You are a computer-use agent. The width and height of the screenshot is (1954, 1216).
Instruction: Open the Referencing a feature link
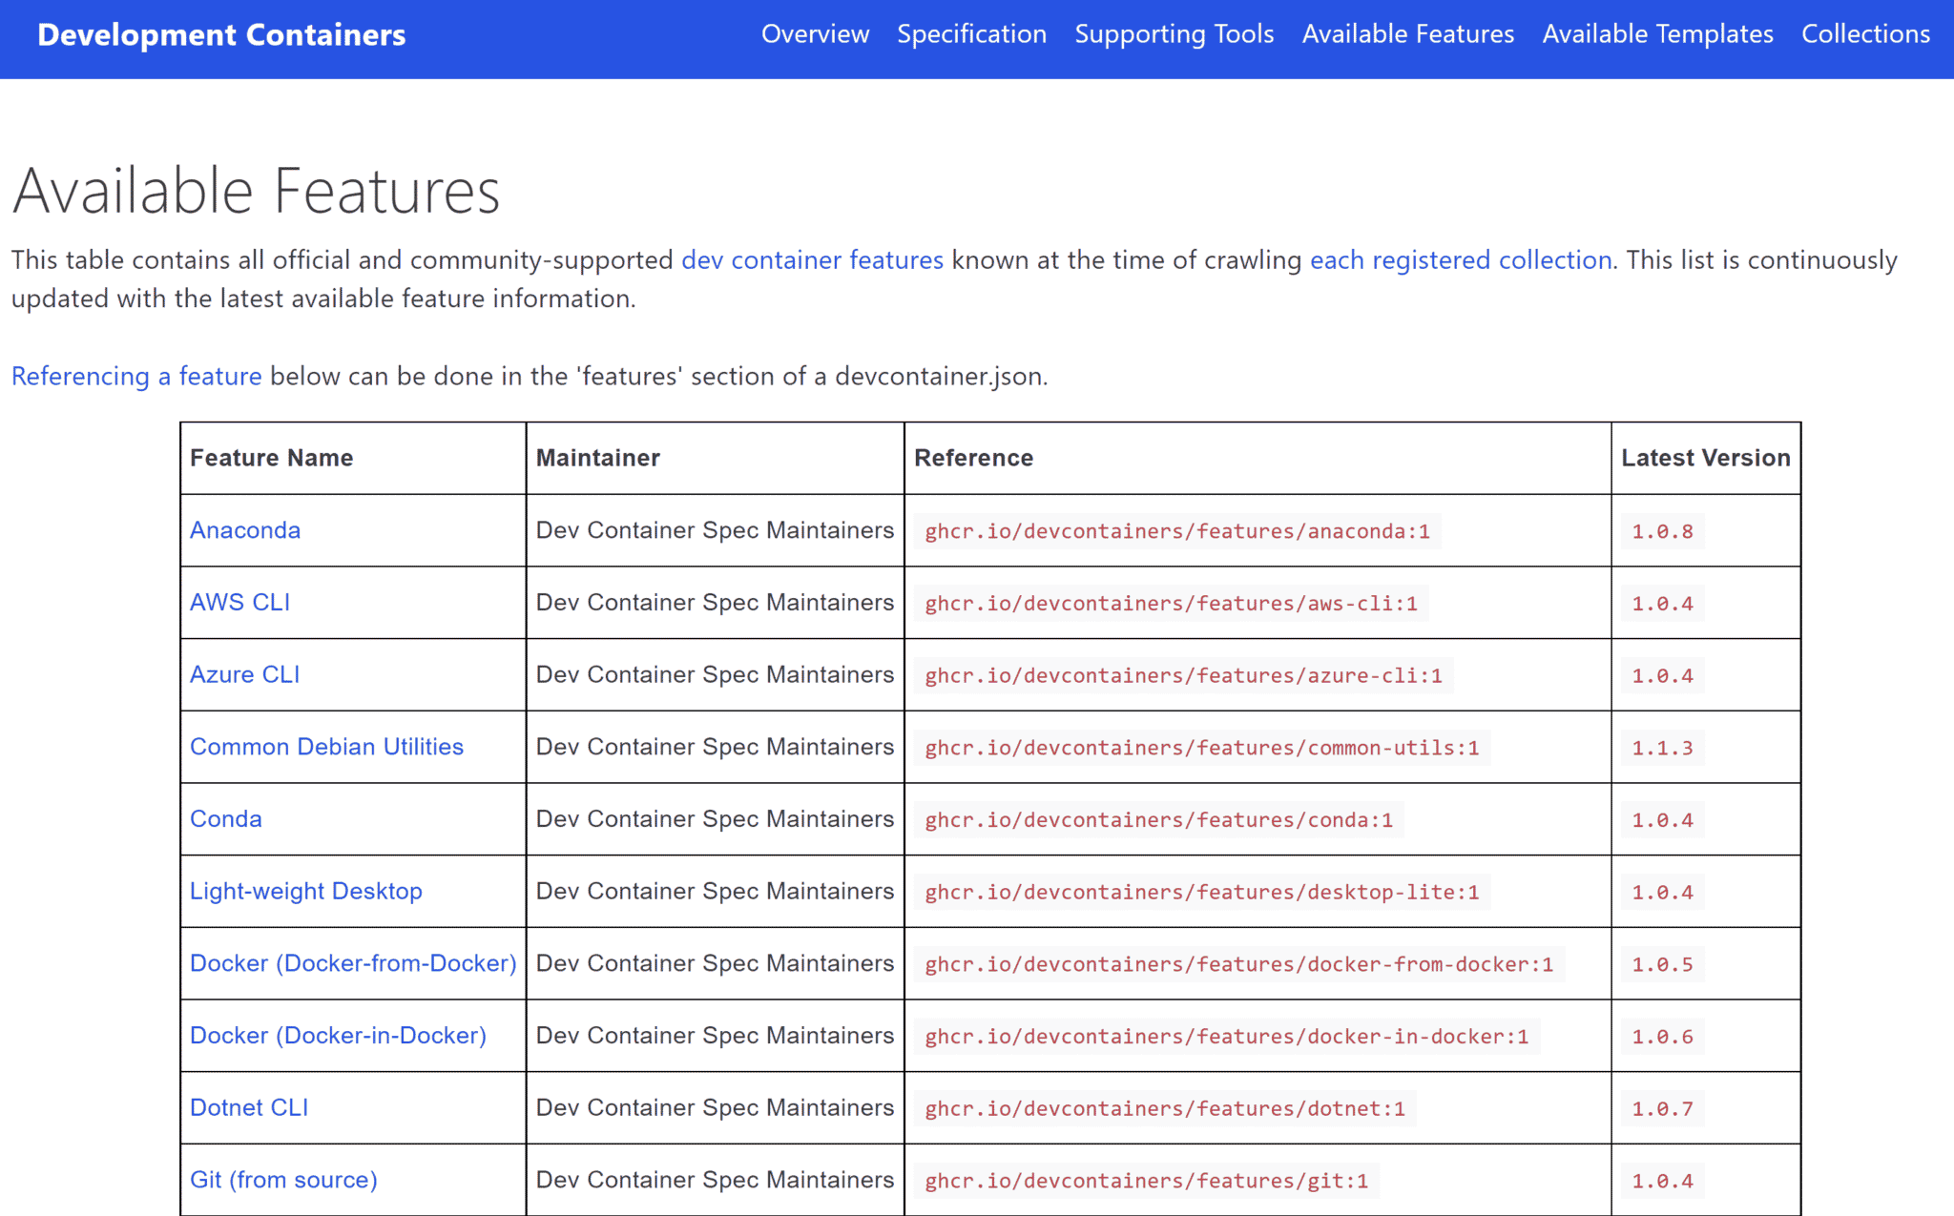click(136, 376)
